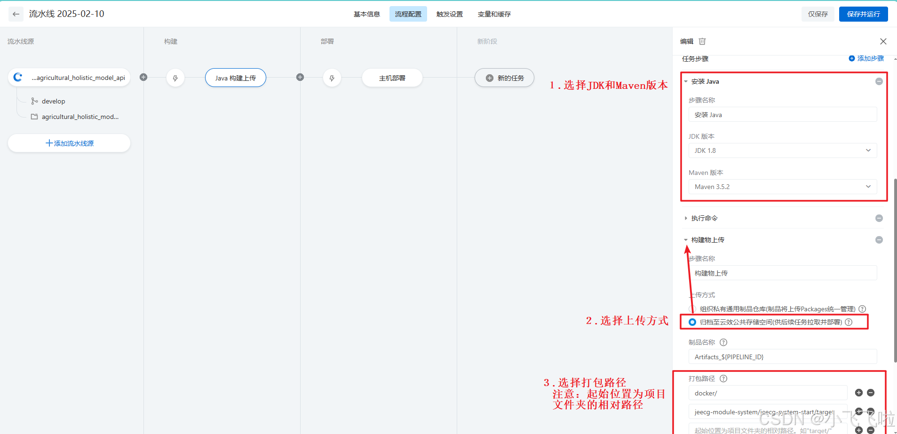
Task: Select the agricultural_holistic_model_api source card
Action: pyautogui.click(x=69, y=78)
